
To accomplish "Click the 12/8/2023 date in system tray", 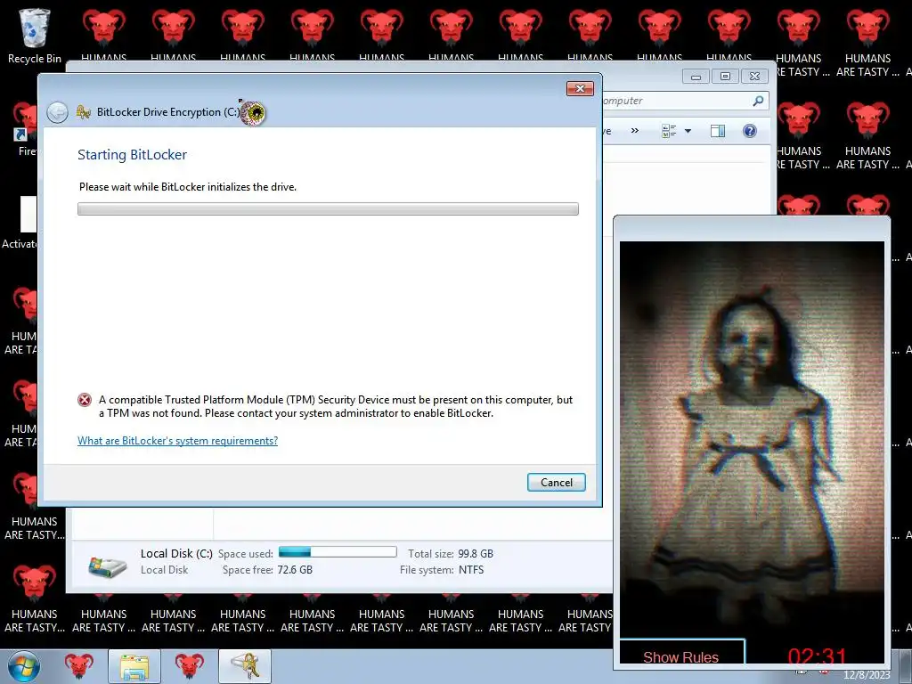I will pyautogui.click(x=867, y=675).
